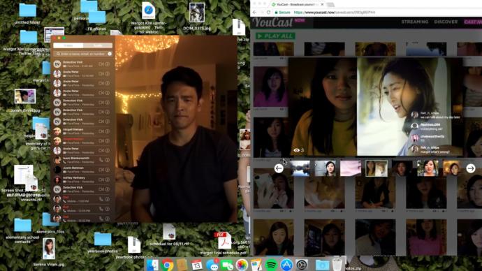Click the green PLAY ALL button
The image size is (482, 271).
(275, 36)
